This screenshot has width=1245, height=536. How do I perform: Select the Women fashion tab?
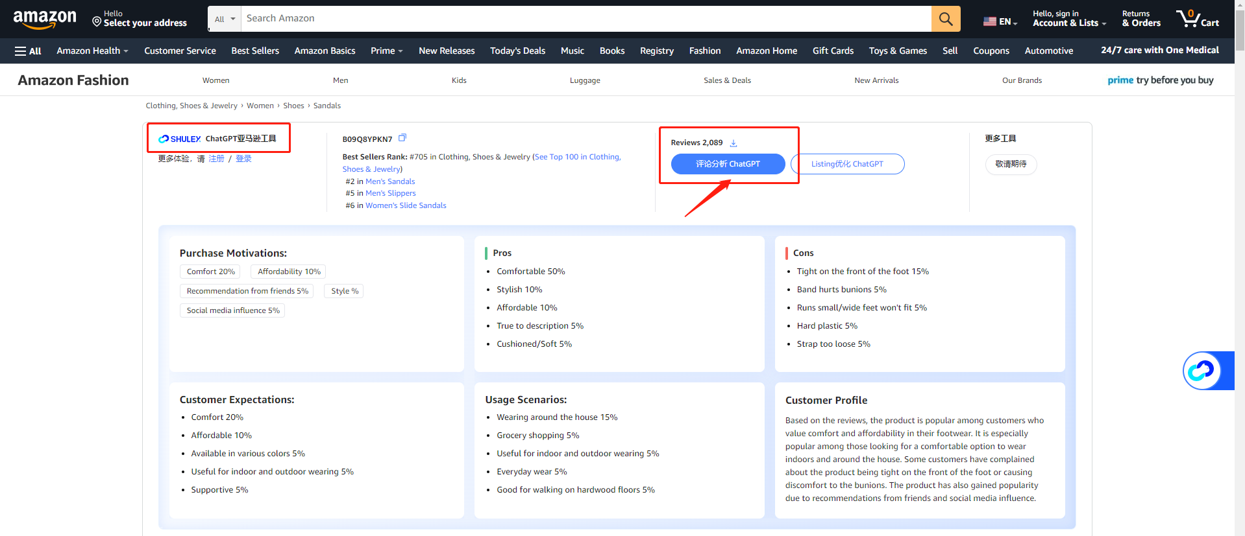coord(216,80)
